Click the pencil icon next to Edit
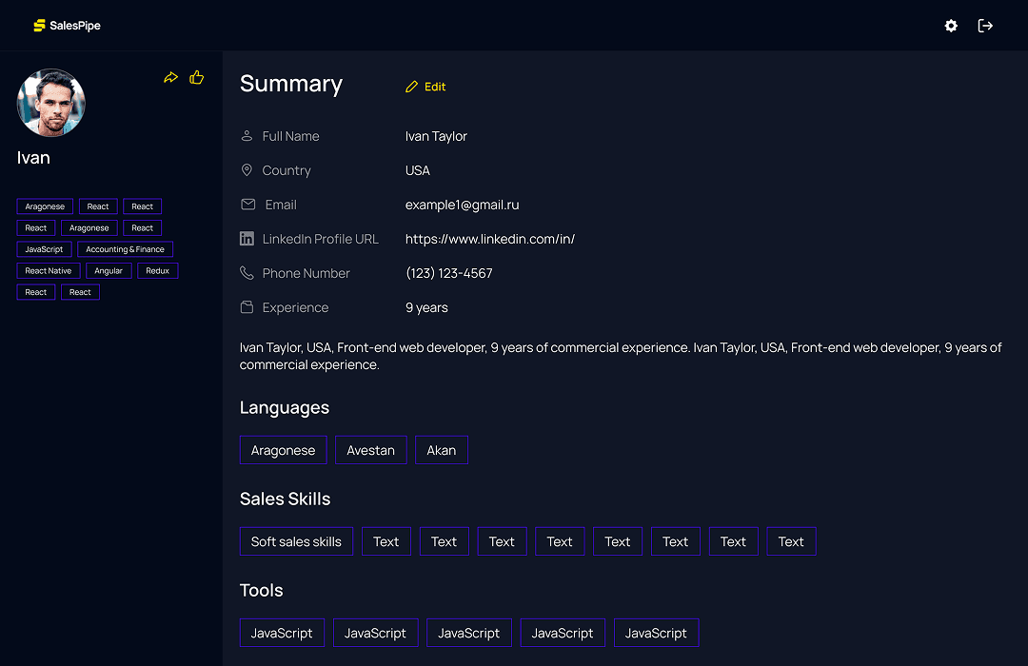 tap(411, 86)
